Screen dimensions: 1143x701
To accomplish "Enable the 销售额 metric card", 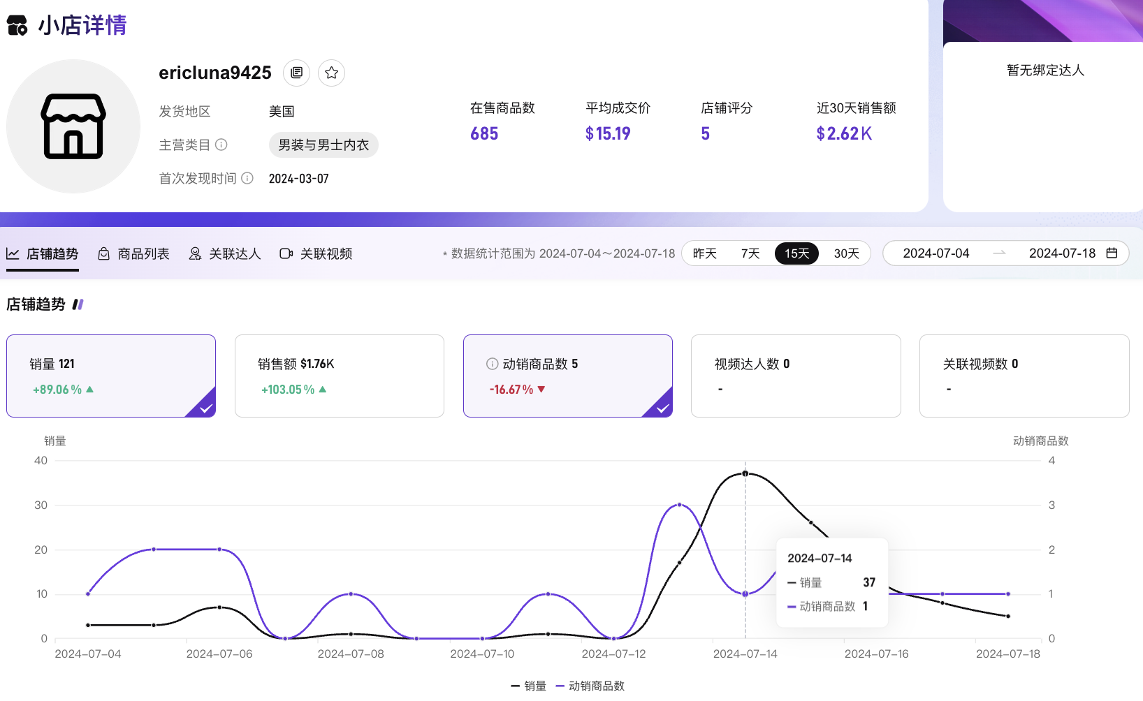I will tap(339, 376).
